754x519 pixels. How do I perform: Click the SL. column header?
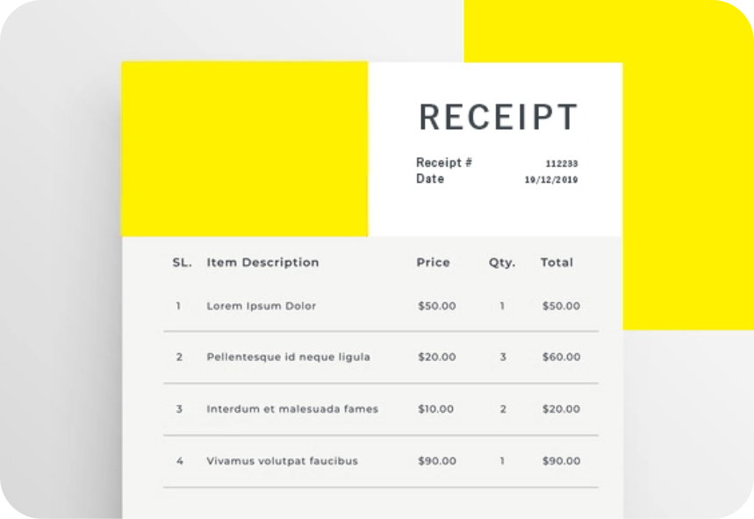tap(183, 263)
